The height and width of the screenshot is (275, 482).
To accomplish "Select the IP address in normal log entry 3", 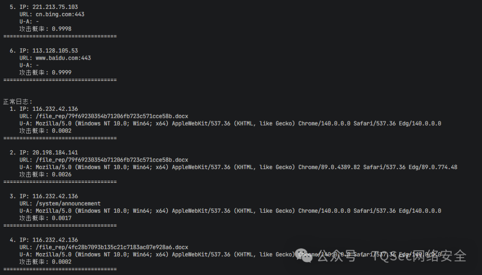I will point(55,196).
